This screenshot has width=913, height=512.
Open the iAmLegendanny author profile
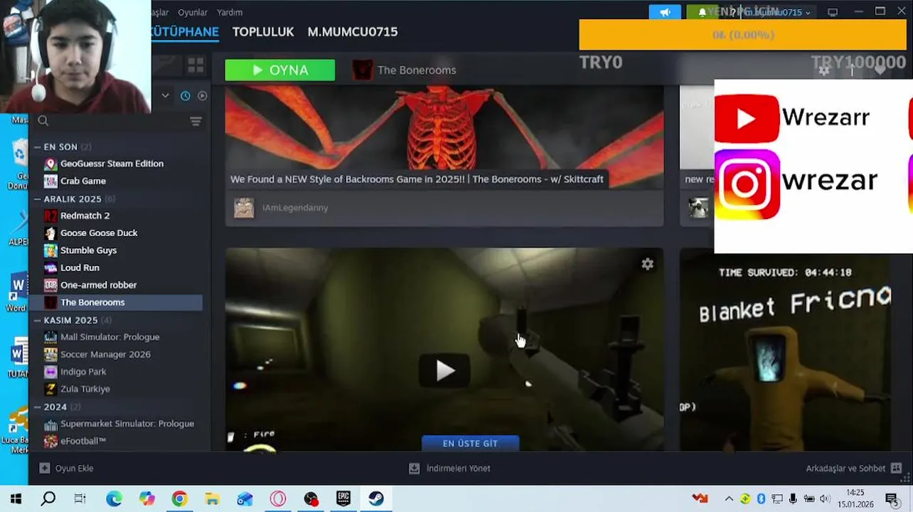[295, 208]
